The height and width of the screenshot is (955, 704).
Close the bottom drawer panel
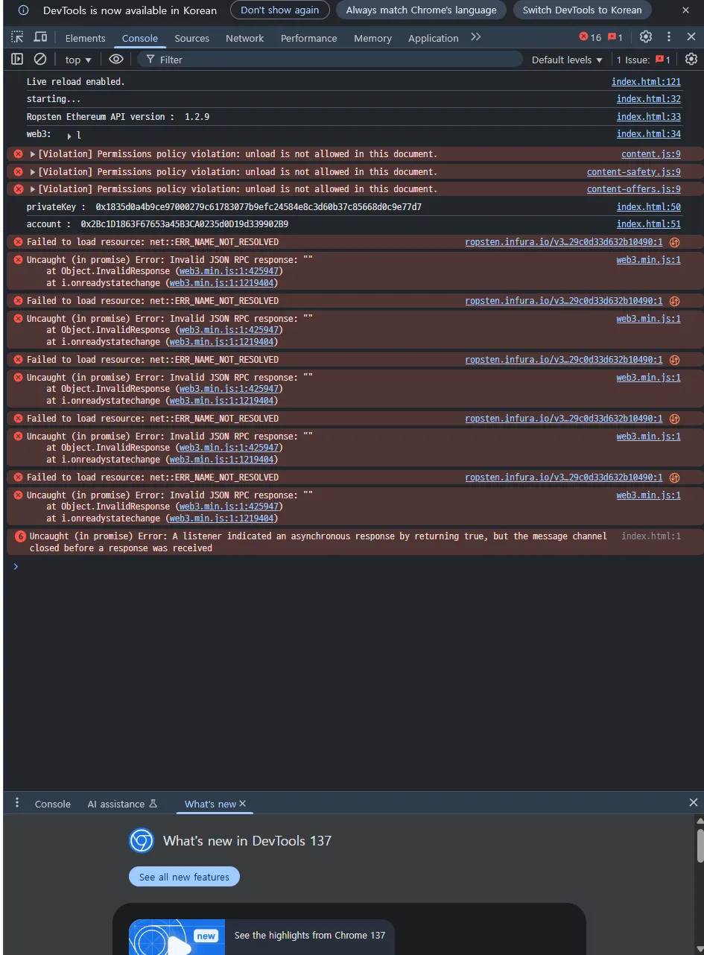coord(694,802)
